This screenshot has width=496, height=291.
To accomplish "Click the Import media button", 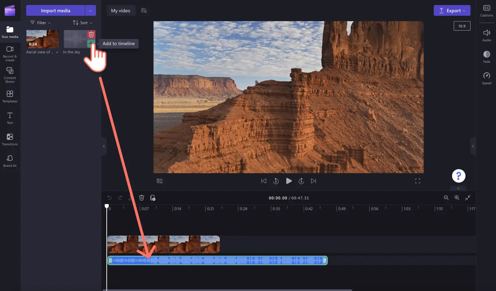I will (55, 10).
